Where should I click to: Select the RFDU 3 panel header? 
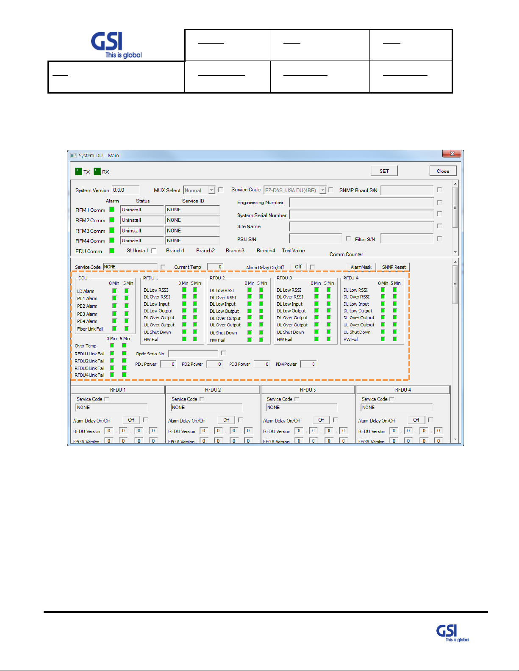pos(308,390)
